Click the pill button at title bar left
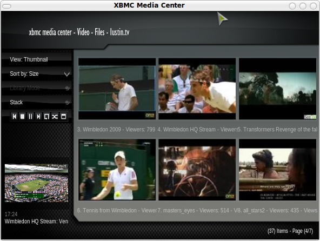 (6, 6)
